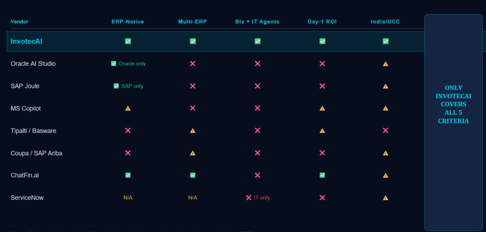Click ChatFin.ai's India/GCC warning triangle

click(385, 175)
